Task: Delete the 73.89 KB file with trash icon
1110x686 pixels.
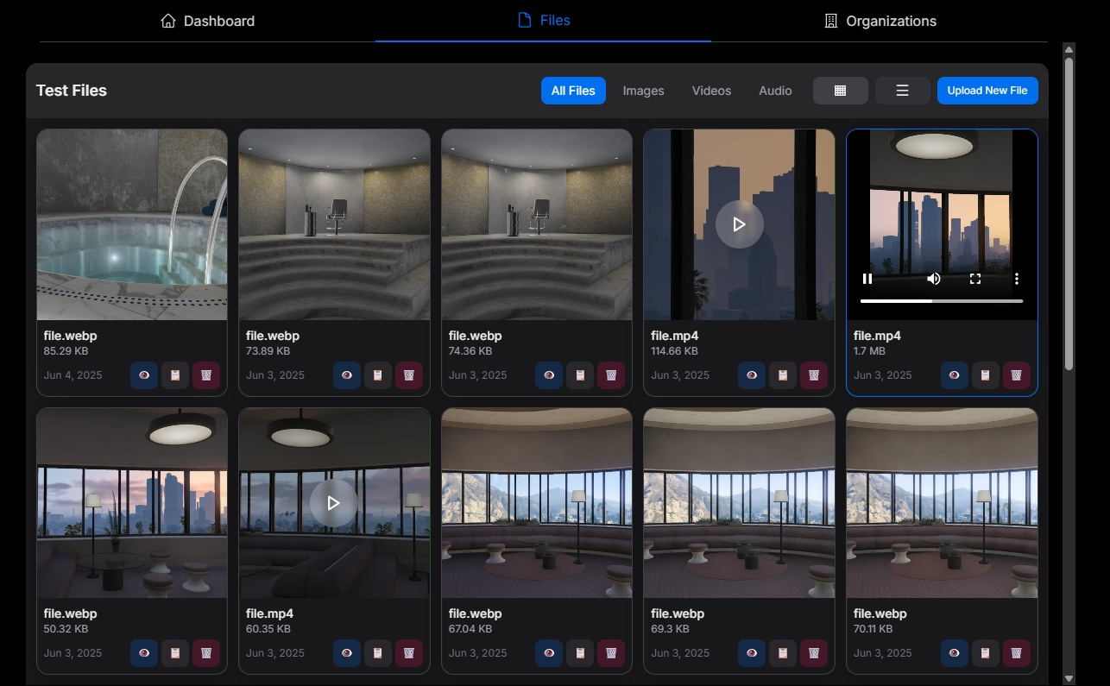Action: pyautogui.click(x=409, y=375)
